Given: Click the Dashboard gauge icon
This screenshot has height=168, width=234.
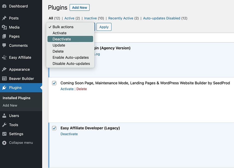Looking at the screenshot, I should pyautogui.click(x=4, y=6).
